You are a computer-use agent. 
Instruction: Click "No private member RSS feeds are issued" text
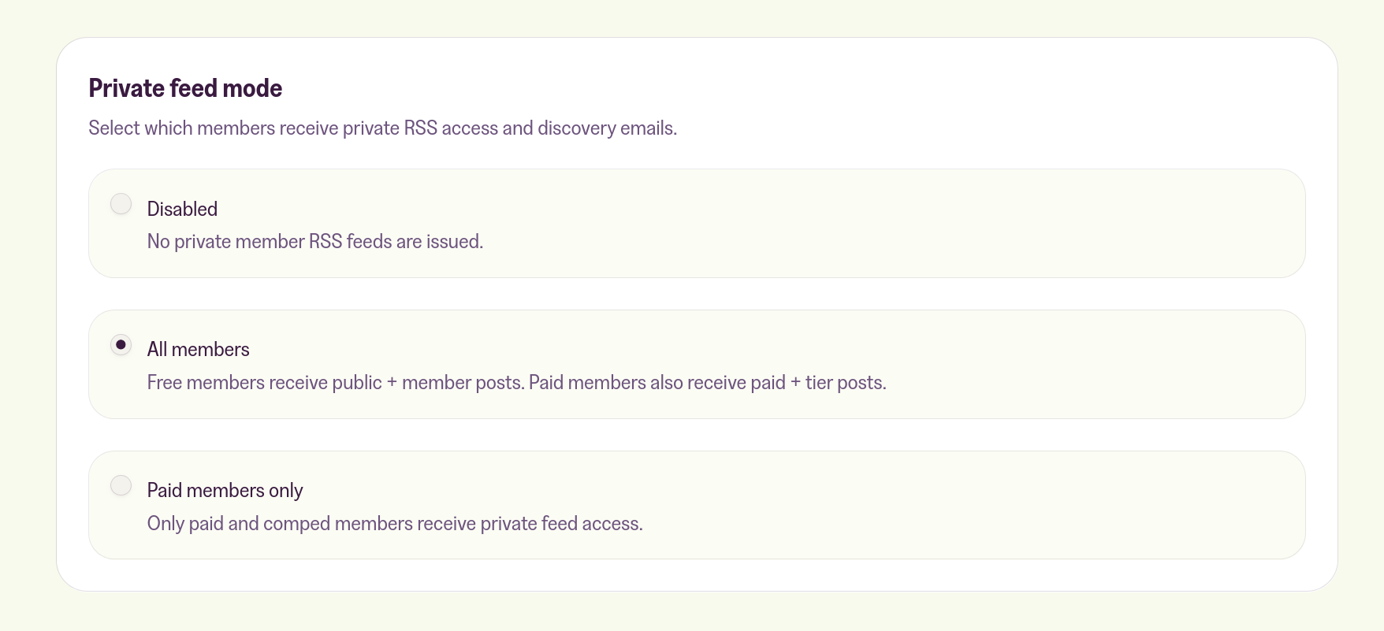point(314,242)
